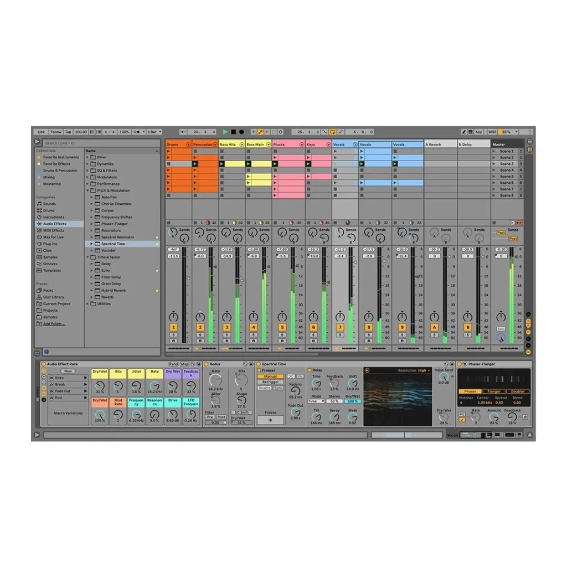Expand the Drive folder
The width and height of the screenshot is (567, 567).
point(87,157)
